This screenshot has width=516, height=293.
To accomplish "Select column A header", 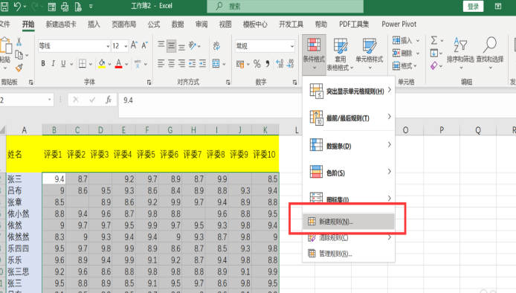I will coord(24,130).
